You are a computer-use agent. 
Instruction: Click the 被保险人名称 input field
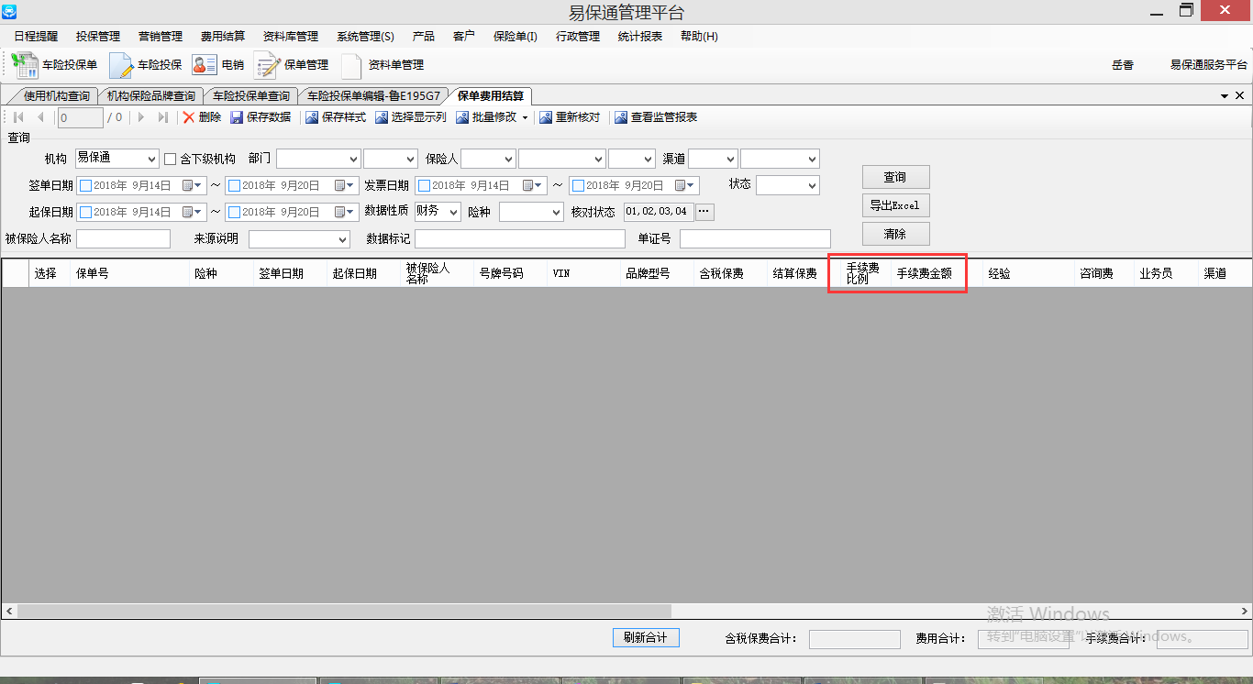(123, 238)
